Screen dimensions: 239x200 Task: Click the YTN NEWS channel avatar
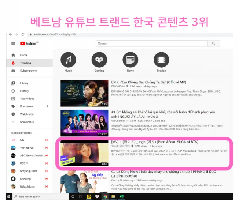point(13,148)
